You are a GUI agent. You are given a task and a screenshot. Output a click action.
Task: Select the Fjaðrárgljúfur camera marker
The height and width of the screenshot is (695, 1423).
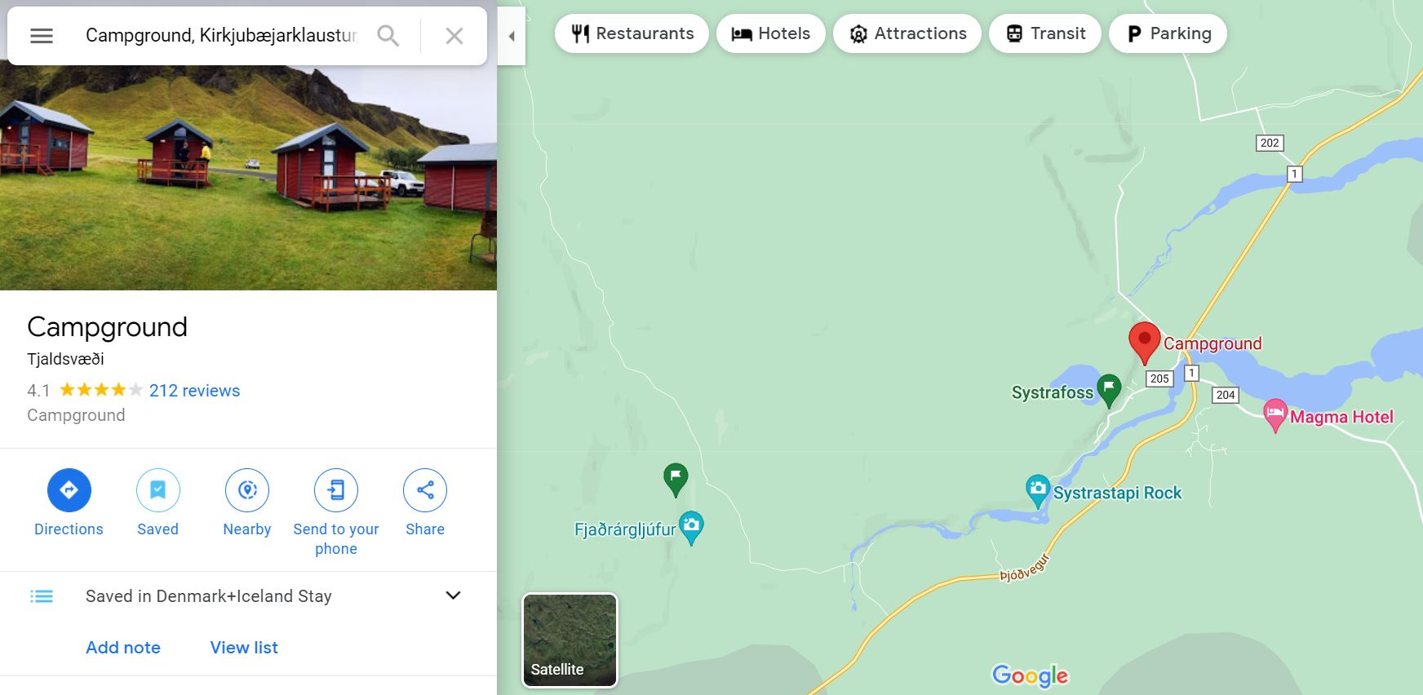[691, 527]
